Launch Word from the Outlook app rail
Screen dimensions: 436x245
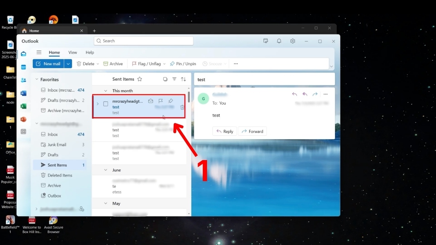point(24,93)
